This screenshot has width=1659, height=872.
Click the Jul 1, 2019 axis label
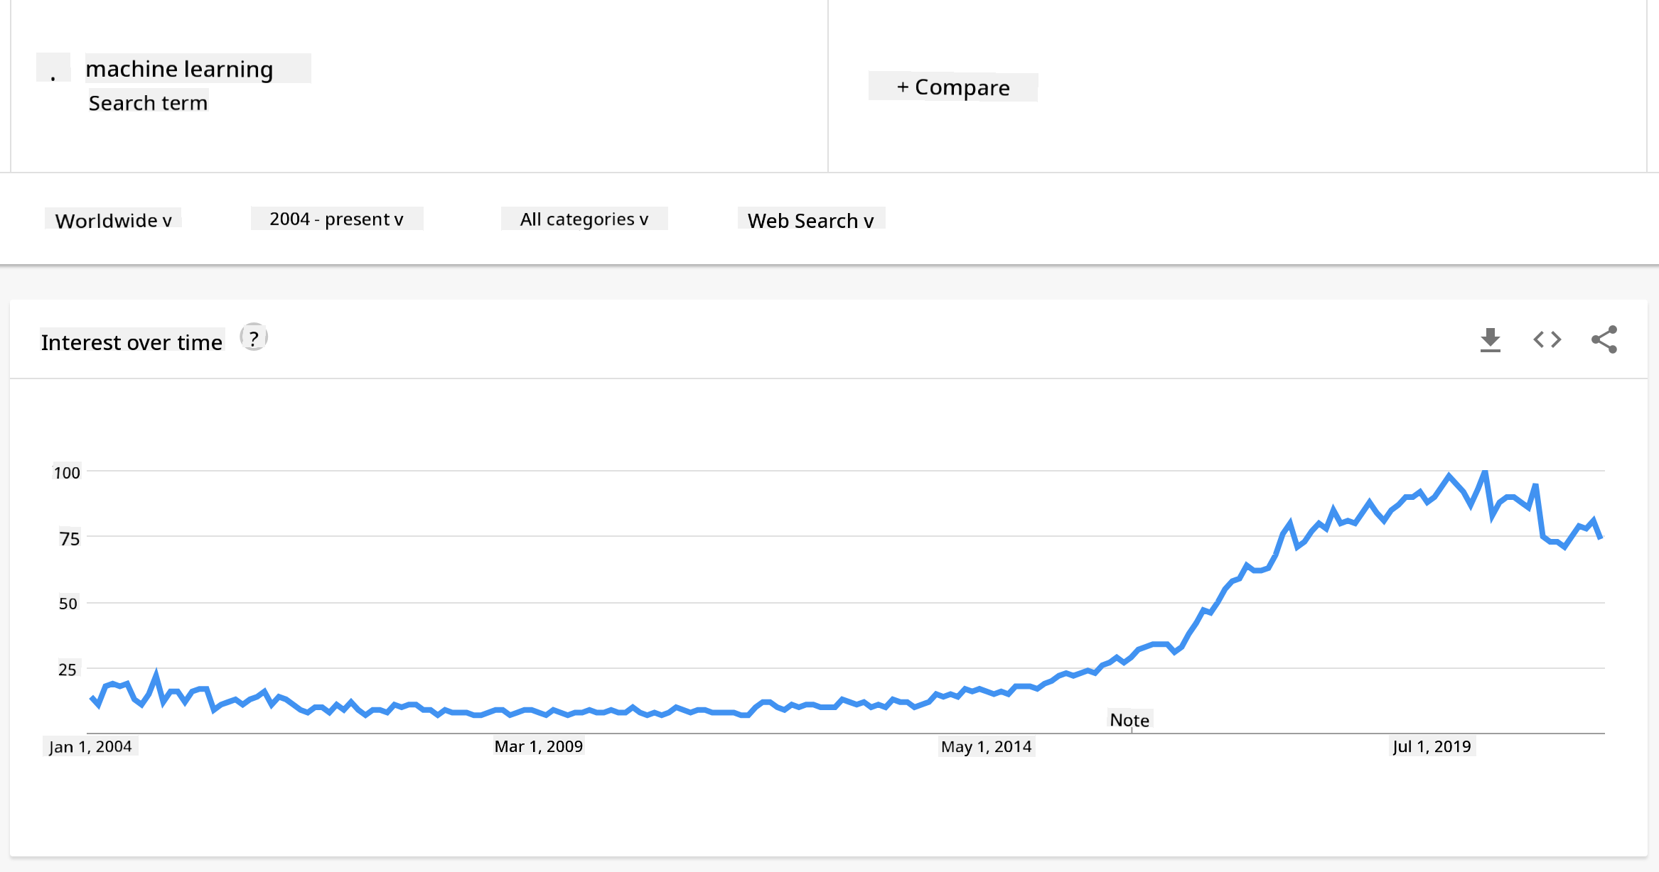tap(1432, 746)
